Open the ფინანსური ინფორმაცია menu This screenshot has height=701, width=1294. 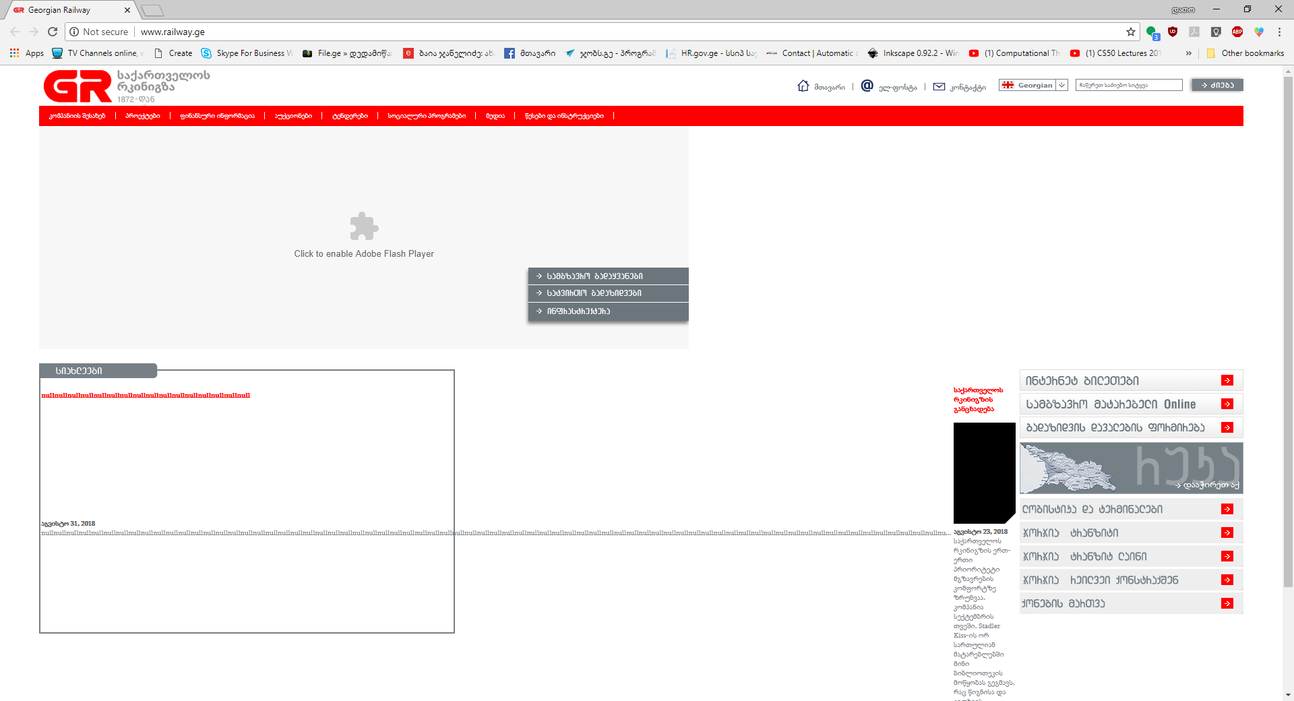tap(217, 116)
